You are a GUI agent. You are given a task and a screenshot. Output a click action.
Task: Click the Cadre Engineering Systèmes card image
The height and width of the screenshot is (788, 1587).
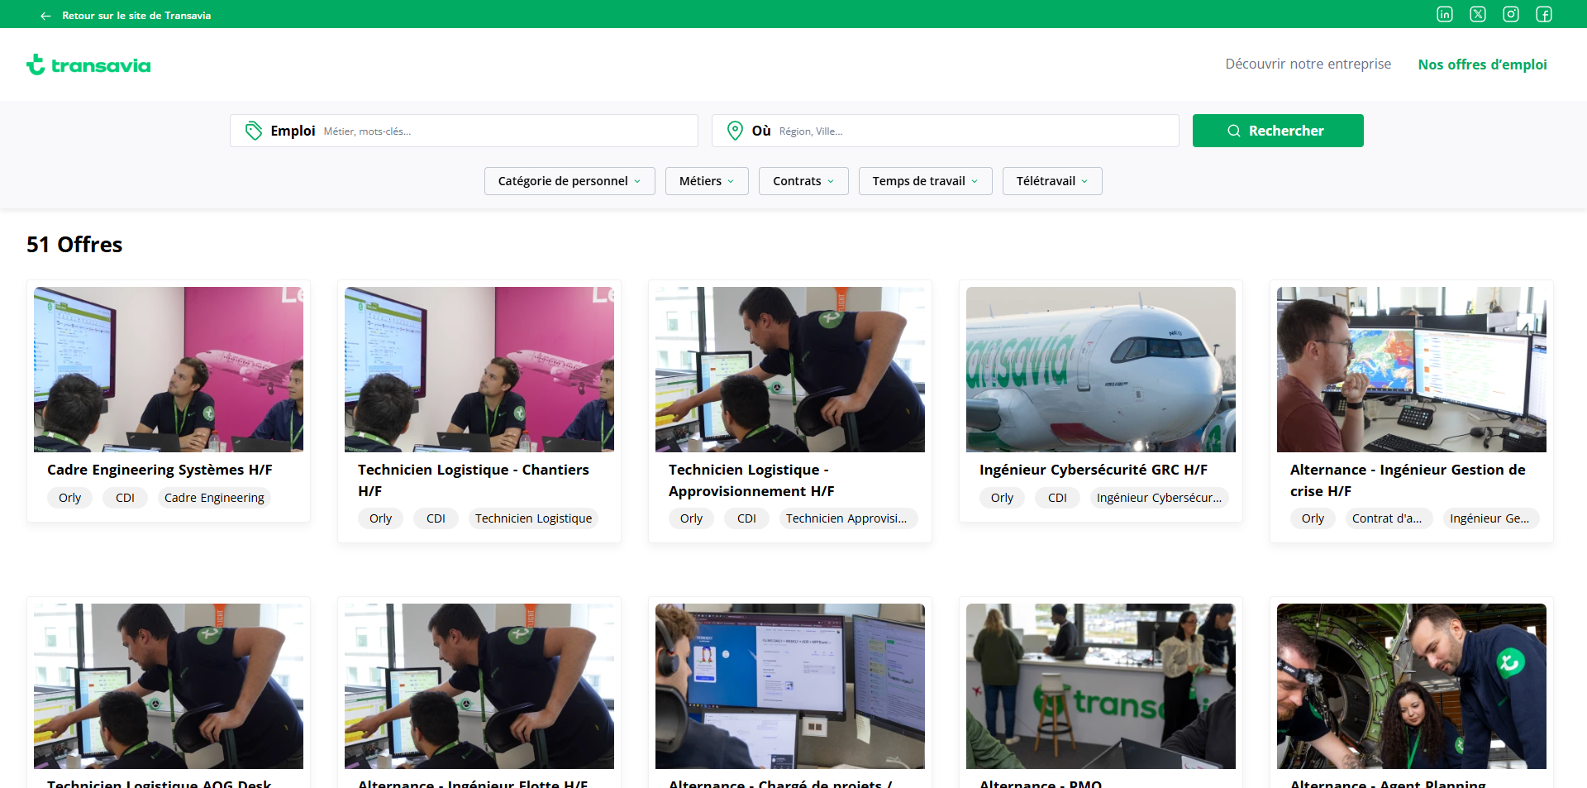169,370
